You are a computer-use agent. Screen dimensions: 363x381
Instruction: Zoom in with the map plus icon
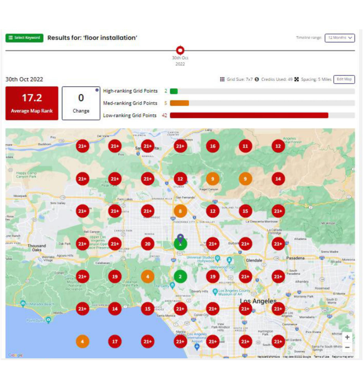click(x=347, y=337)
